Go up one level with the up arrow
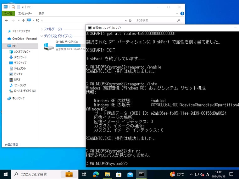Viewport: 239px width, 179px height. click(24, 20)
